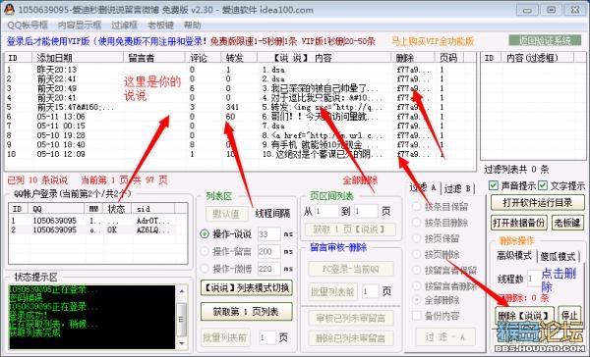Click 获取第 1 页列表 button
The height and width of the screenshot is (357, 590).
coord(247,312)
